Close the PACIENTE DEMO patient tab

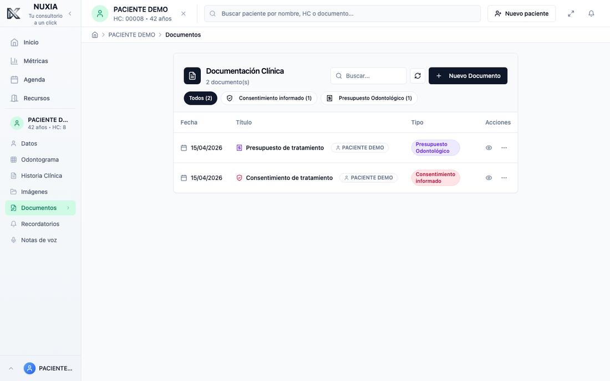point(183,14)
